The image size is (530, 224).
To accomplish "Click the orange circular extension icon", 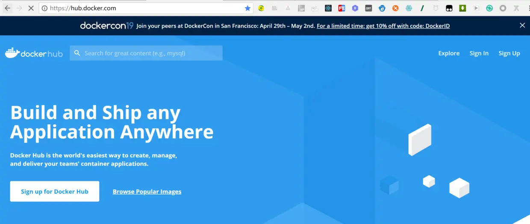I will point(395,8).
